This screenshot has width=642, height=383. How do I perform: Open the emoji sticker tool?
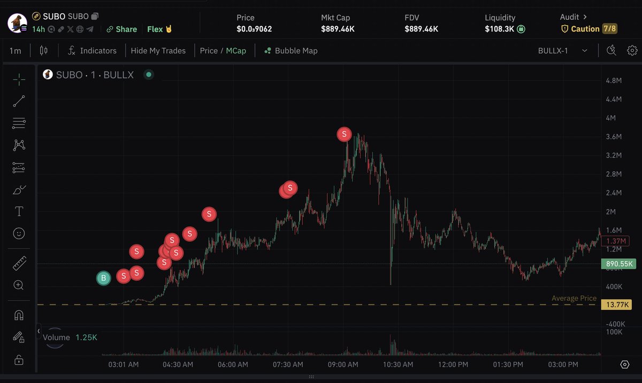pyautogui.click(x=18, y=233)
